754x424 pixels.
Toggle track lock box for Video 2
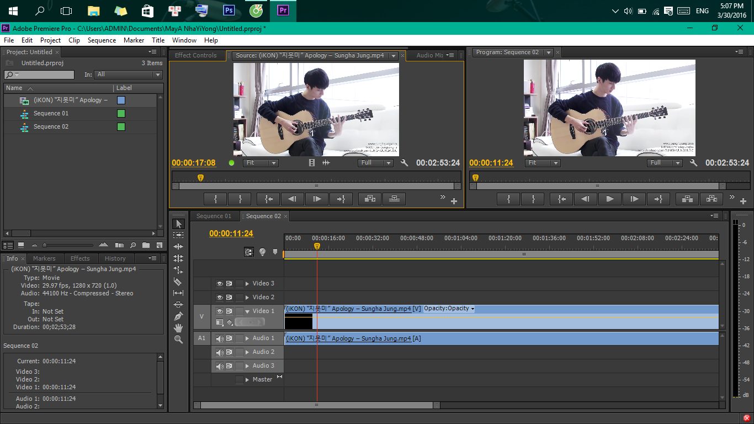(x=240, y=298)
